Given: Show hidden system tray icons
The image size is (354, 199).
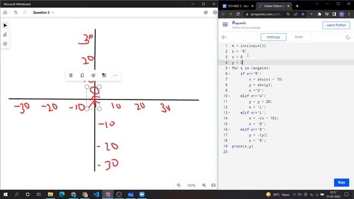Looking at the screenshot, I should pyautogui.click(x=294, y=194).
